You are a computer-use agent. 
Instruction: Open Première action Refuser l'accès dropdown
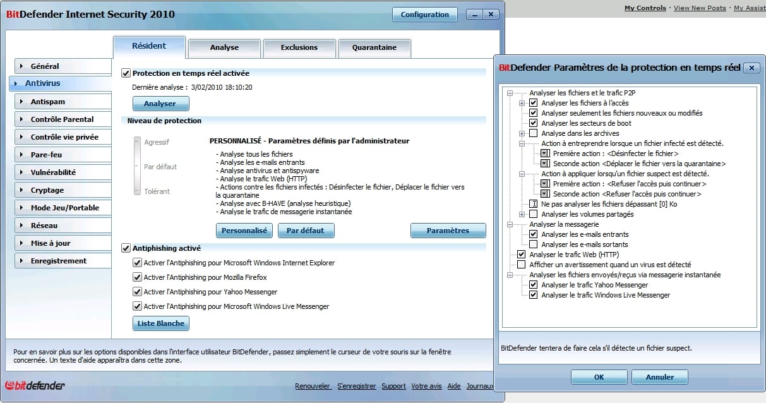[546, 184]
